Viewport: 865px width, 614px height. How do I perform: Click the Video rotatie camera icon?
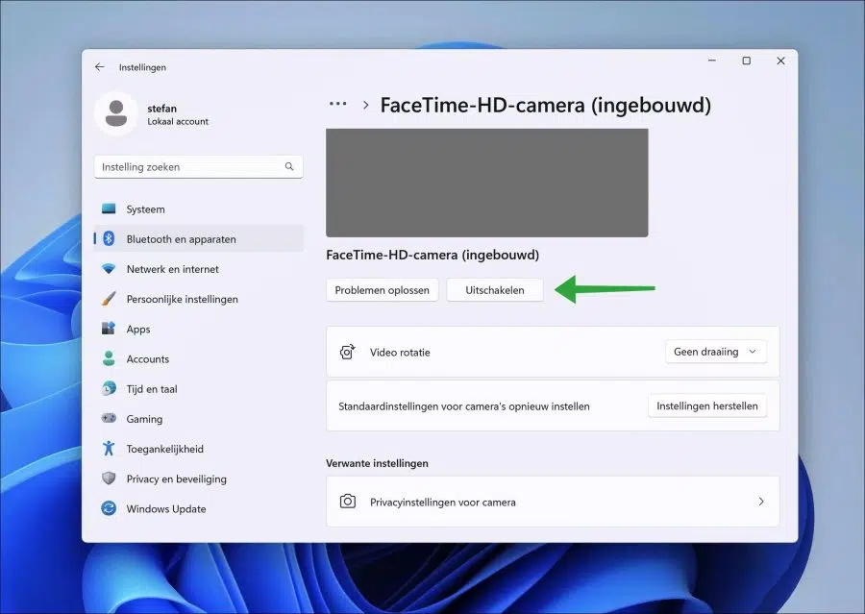348,352
